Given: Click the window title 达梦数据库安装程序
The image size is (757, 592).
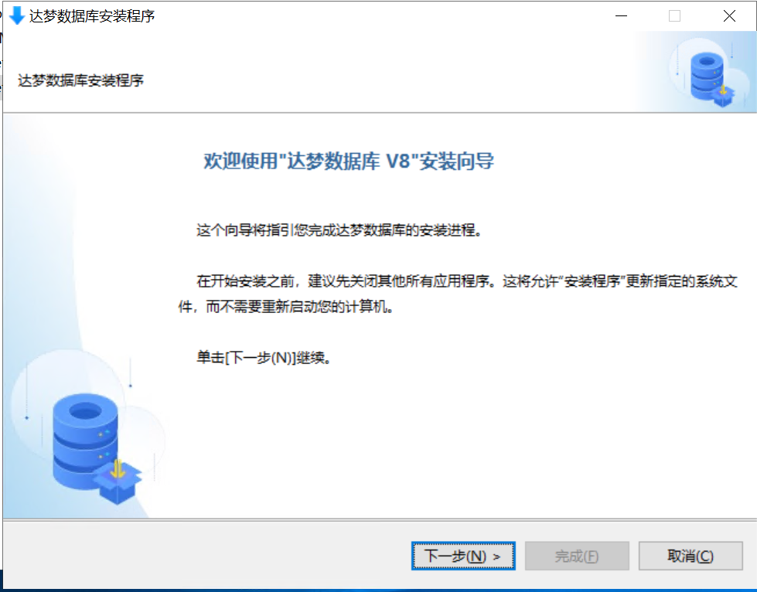Looking at the screenshot, I should [x=92, y=16].
